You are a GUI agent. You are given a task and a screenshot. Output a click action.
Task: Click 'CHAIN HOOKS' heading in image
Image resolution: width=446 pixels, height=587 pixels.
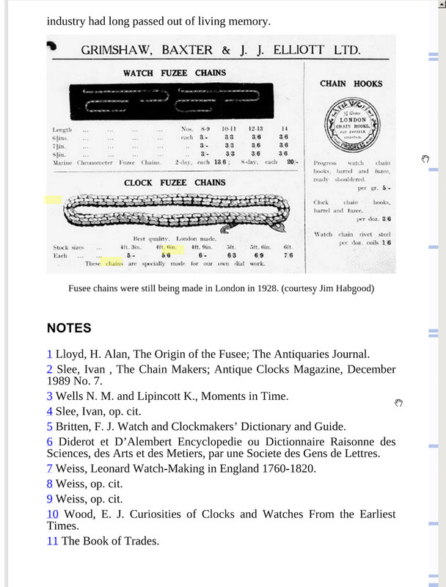[x=351, y=84]
